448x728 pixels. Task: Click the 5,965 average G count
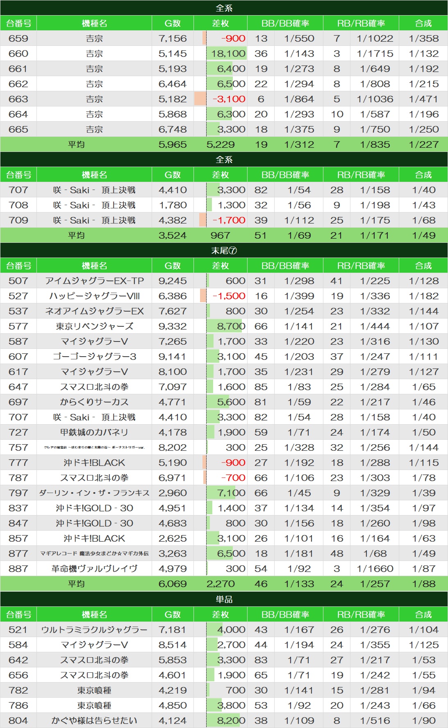pos(173,145)
